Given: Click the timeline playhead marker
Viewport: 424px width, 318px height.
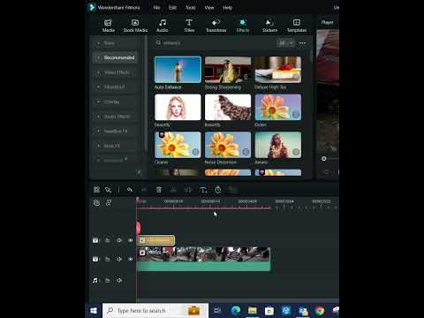Looking at the screenshot, I should click(138, 201).
